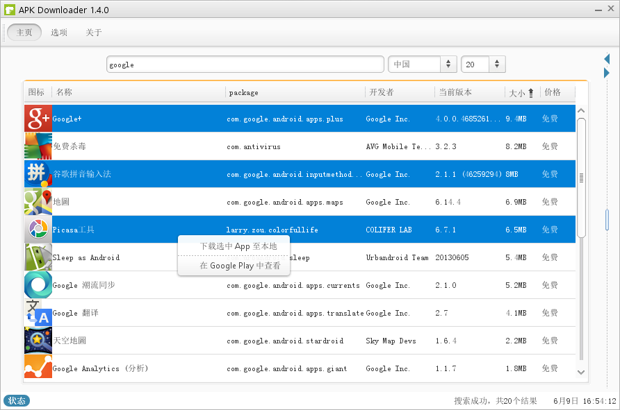
Task: Choose 下载选中 App 至本地 from context menu
Action: pyautogui.click(x=238, y=246)
